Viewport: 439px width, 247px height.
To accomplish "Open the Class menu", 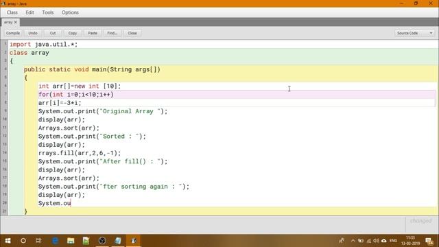I will tap(12, 12).
